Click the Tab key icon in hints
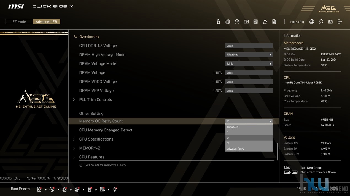The image size is (350, 196). pyautogui.click(x=287, y=167)
